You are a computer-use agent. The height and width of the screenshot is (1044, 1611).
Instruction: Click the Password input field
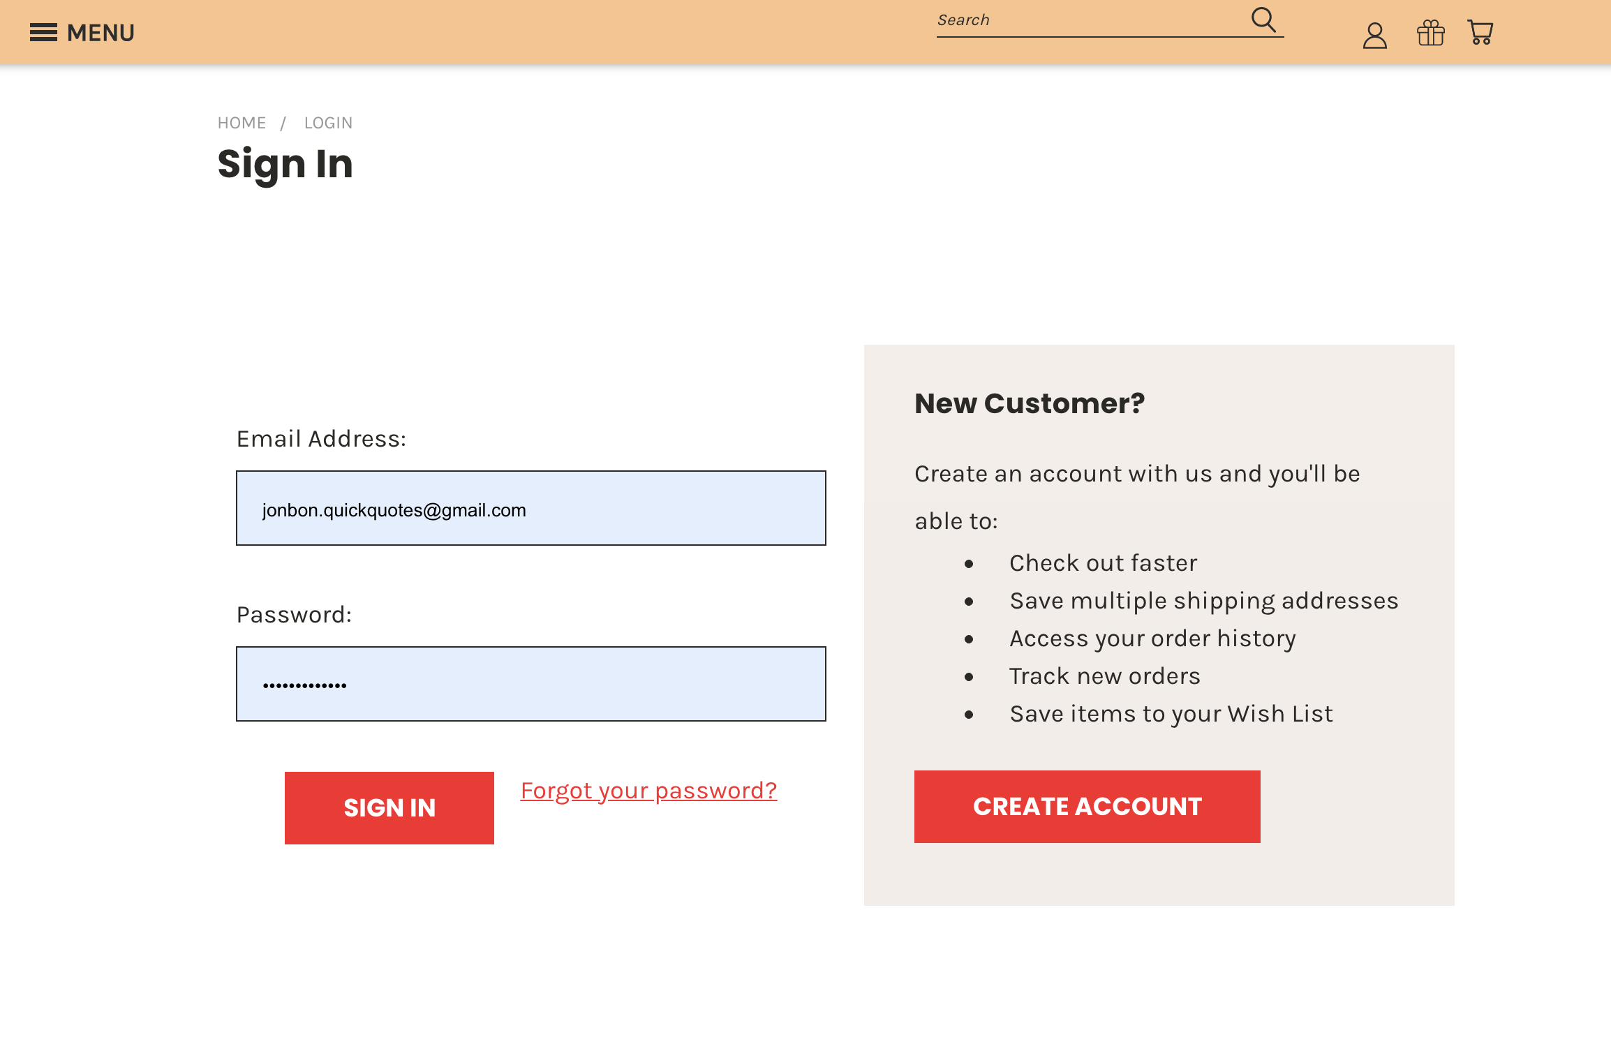(x=530, y=684)
